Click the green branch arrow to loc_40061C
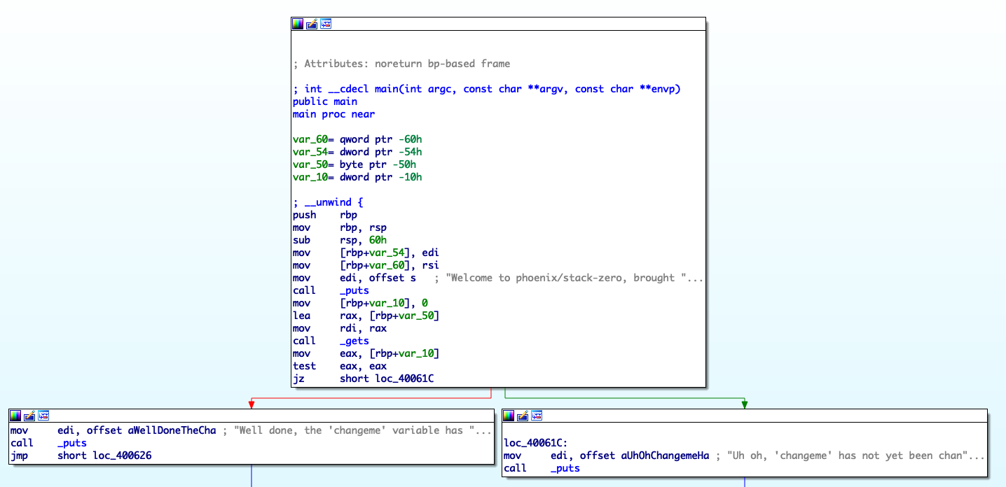The height and width of the screenshot is (487, 1006). [x=745, y=404]
